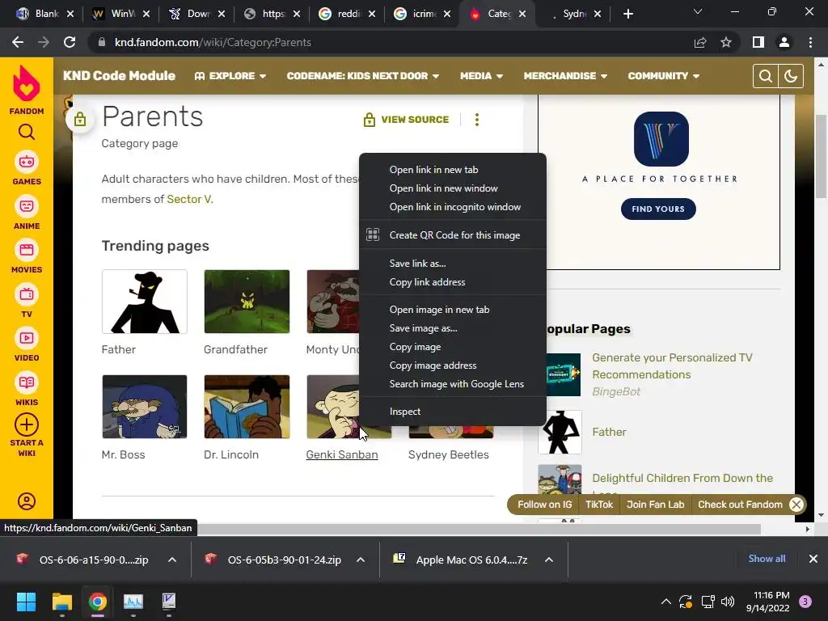This screenshot has height=621, width=828.
Task: Expand the Media dropdown
Action: tap(481, 76)
